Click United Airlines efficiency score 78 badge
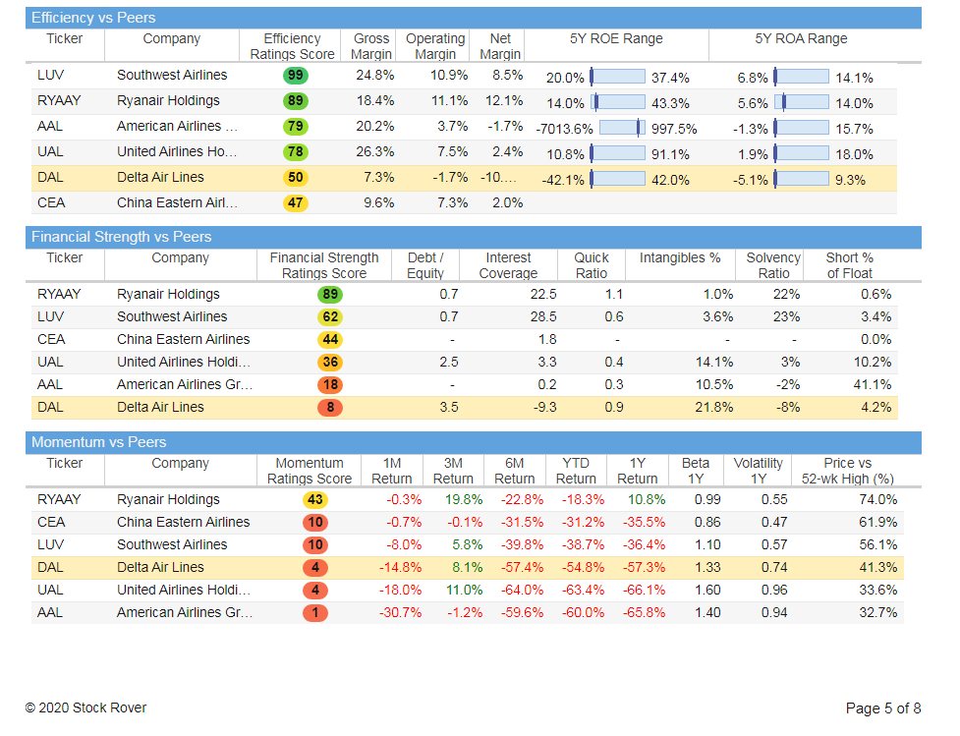The height and width of the screenshot is (736, 960). (295, 152)
